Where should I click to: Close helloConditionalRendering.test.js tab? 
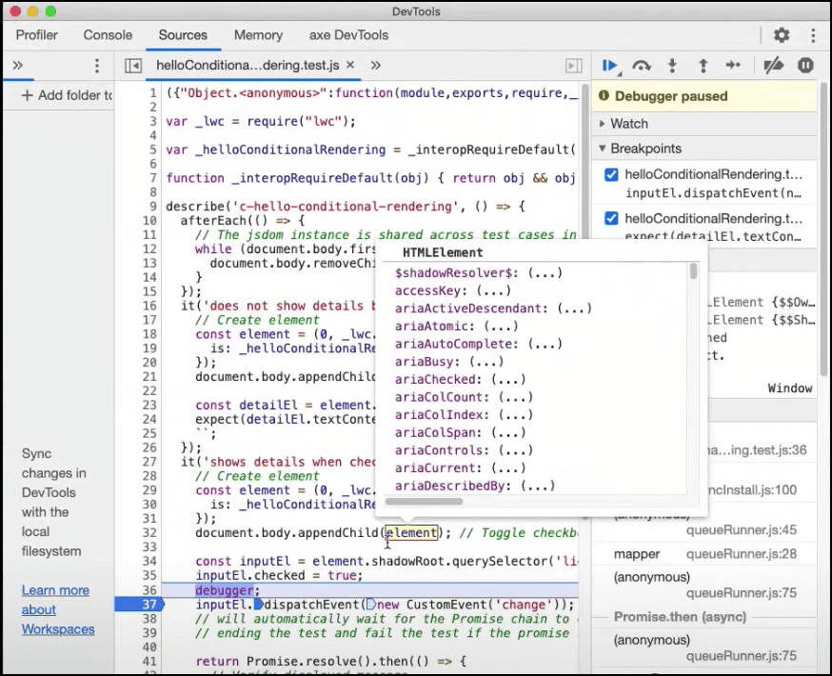pyautogui.click(x=350, y=65)
